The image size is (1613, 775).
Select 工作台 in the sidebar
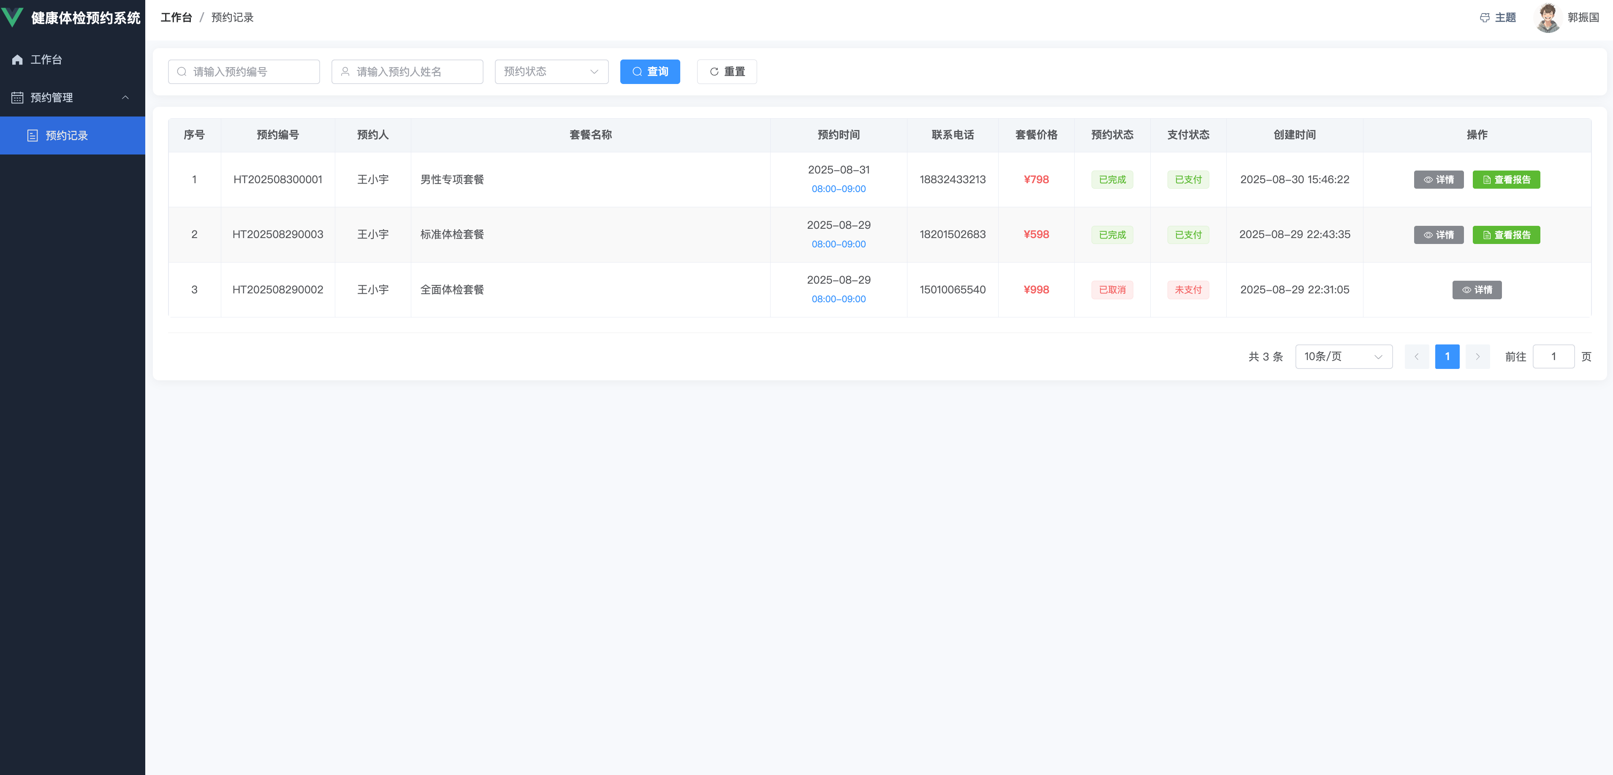click(46, 60)
